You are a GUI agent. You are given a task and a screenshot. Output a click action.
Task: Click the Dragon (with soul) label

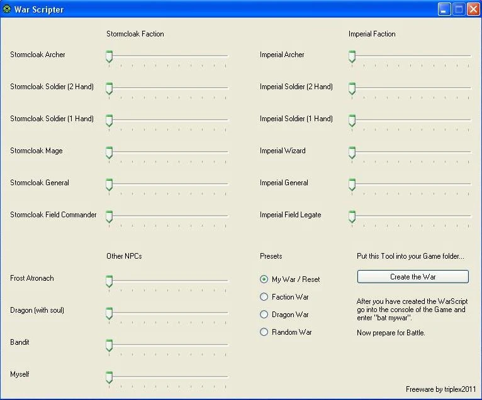(x=37, y=310)
